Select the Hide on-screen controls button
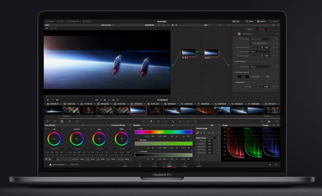The height and width of the screenshot is (196, 322). pyautogui.click(x=268, y=77)
